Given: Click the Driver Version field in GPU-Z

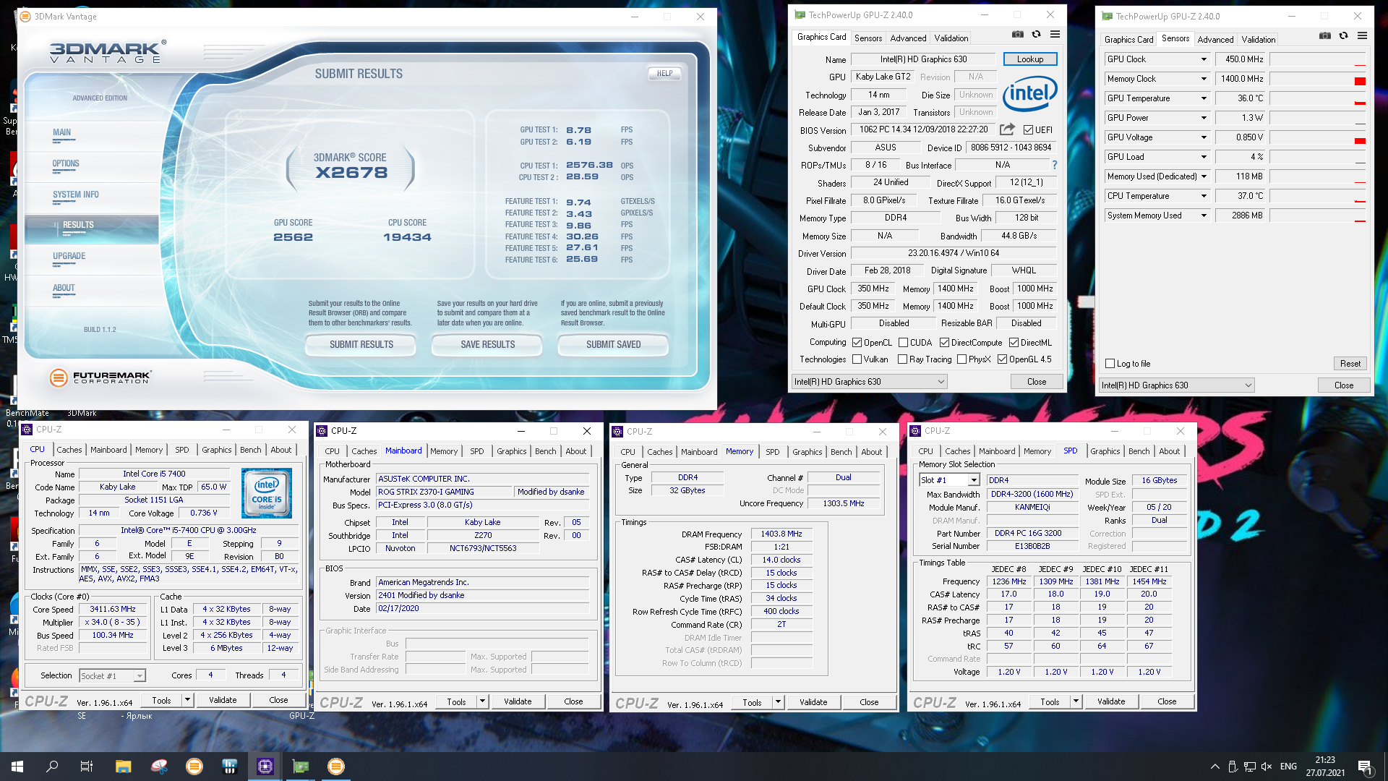Looking at the screenshot, I should click(x=953, y=253).
